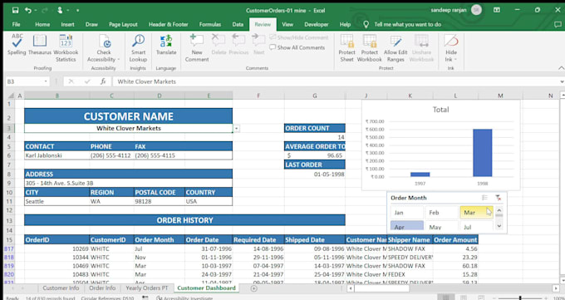Open the ribbon display options icon
The image size is (565, 300).
click(x=497, y=10)
